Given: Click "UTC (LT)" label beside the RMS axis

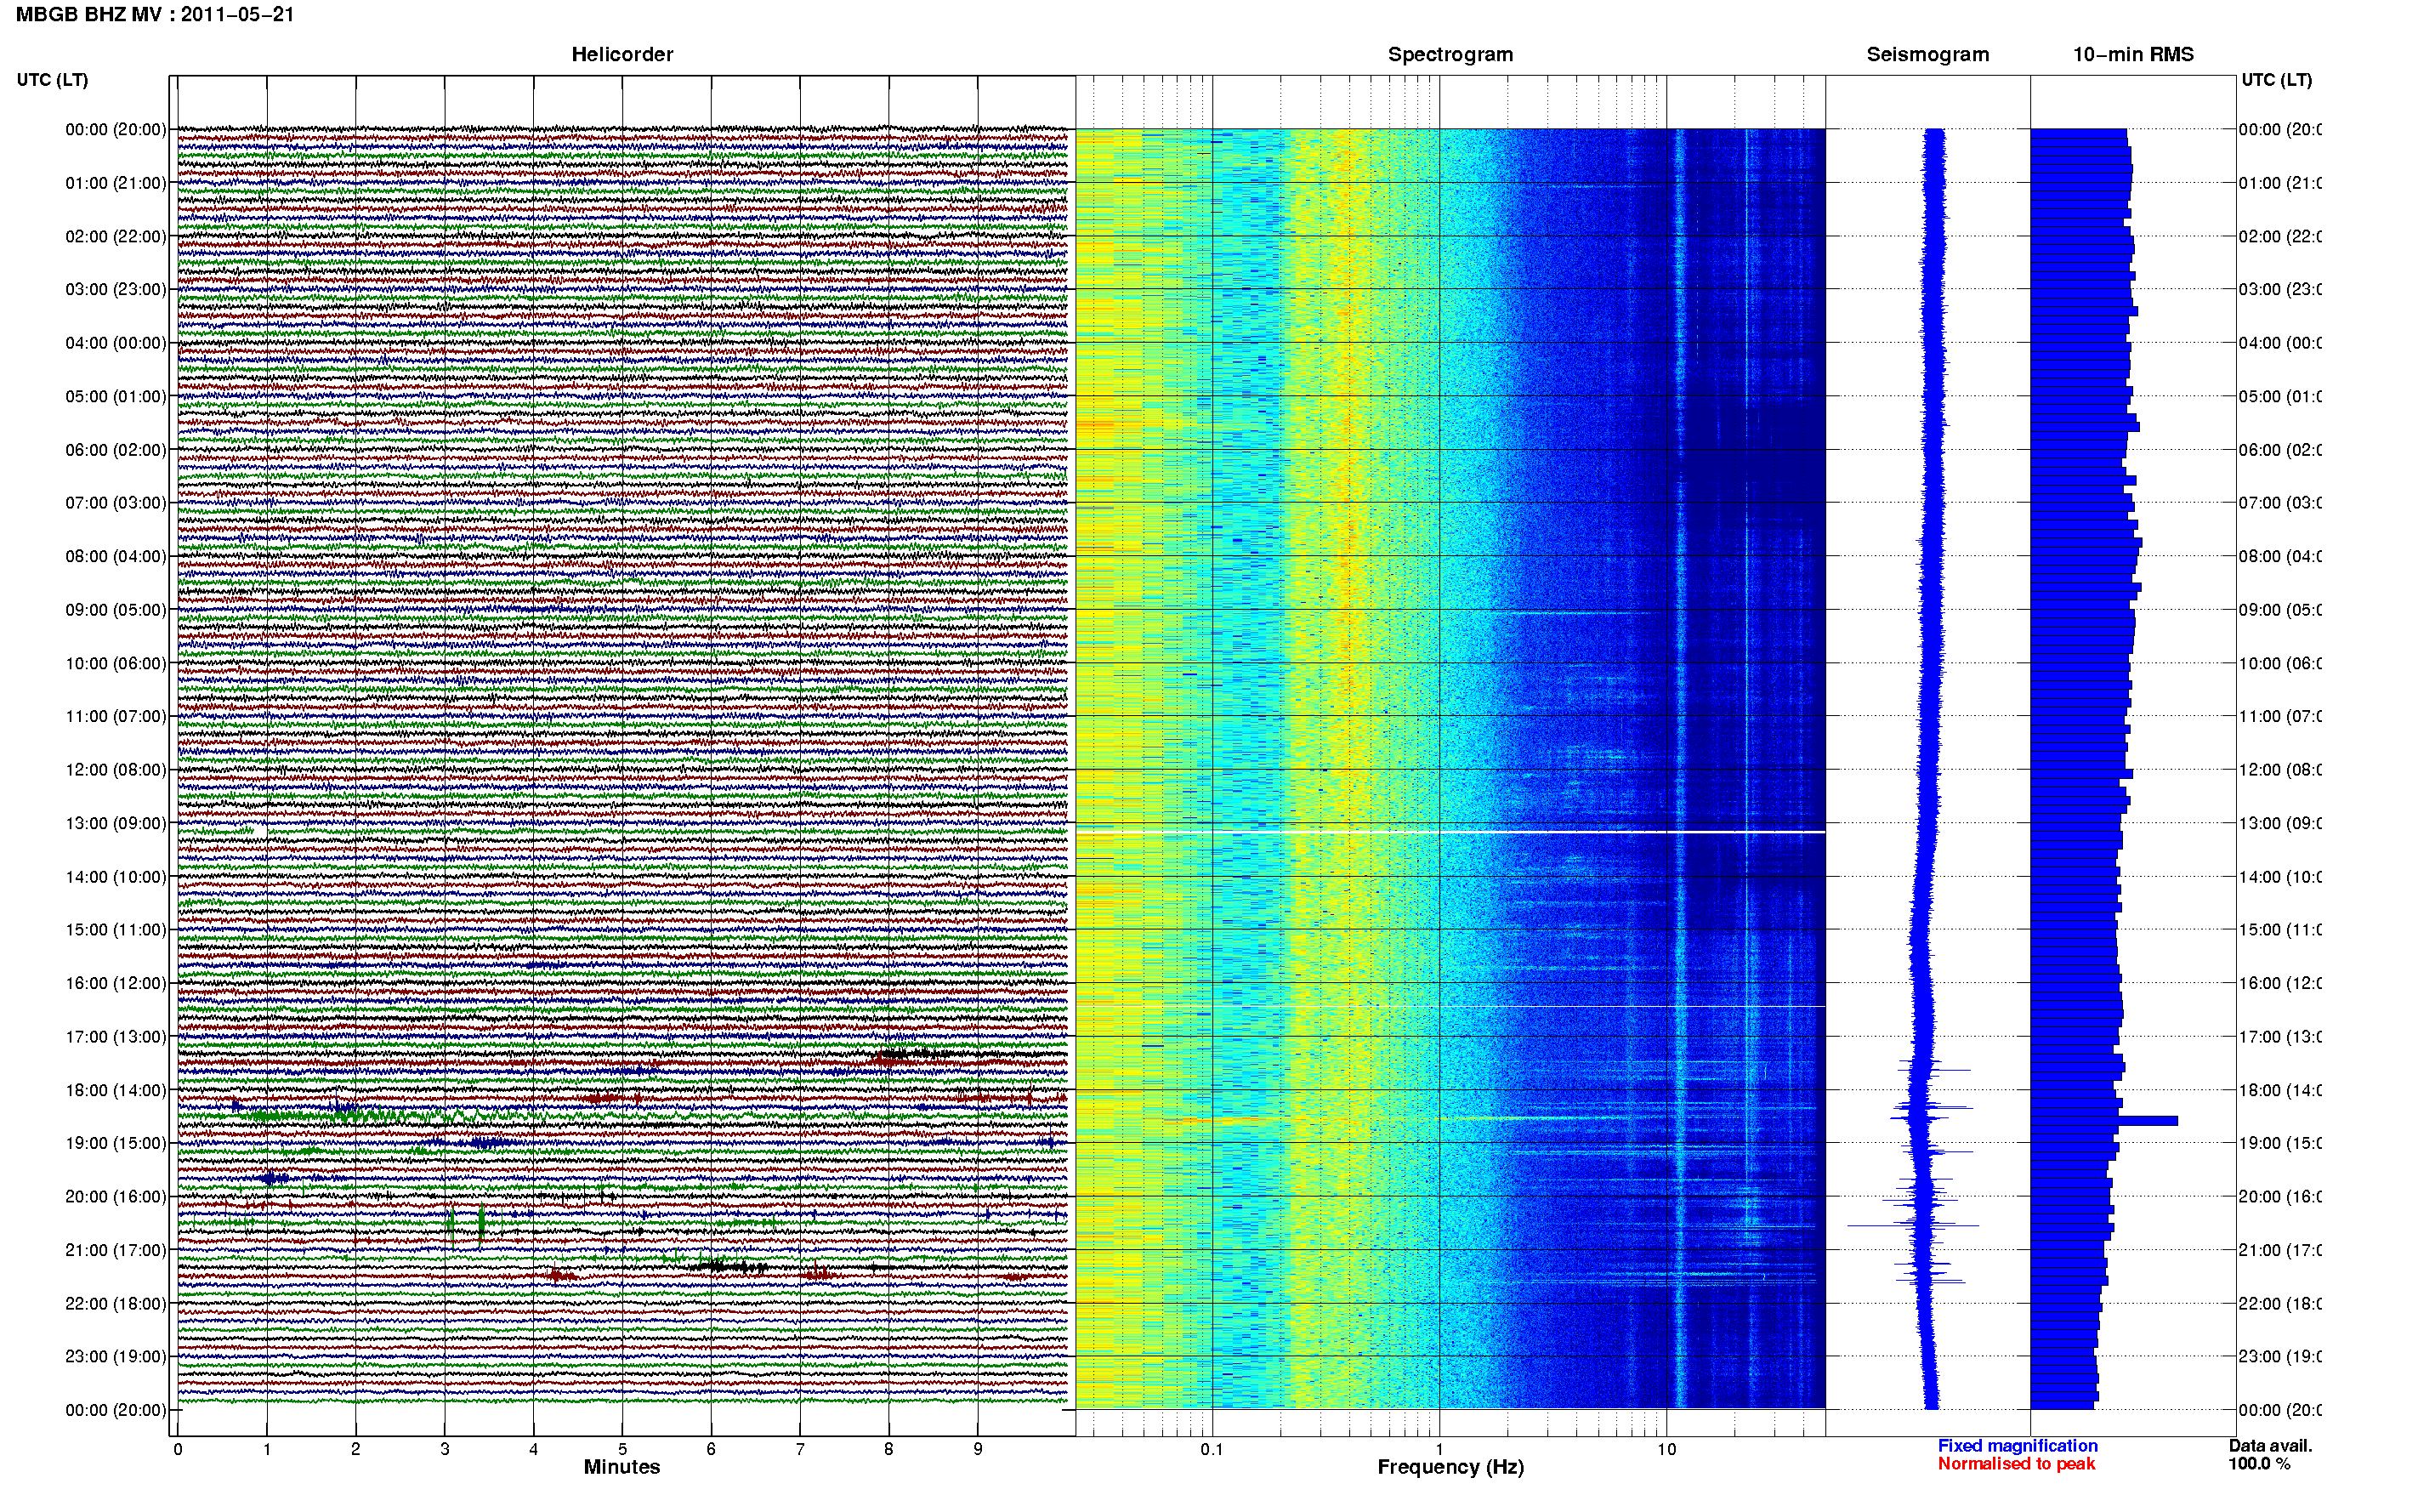Looking at the screenshot, I should (2276, 80).
